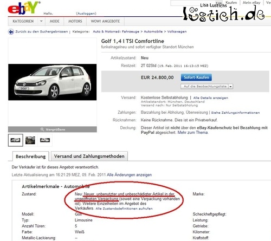The height and width of the screenshot is (241, 271).
Task: Click the Sofort-Kaufen button
Action: pos(196,77)
